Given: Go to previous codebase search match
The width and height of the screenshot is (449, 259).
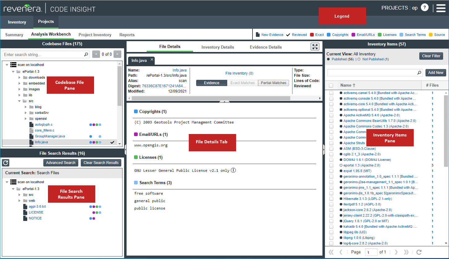Looking at the screenshot, I should click(96, 54).
